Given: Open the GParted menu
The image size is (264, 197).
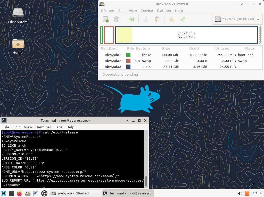Looking at the screenshot, I should point(108,11).
